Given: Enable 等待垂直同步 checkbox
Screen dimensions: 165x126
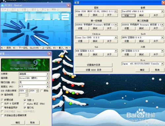Looking at the screenshot, I should (x=2, y=108).
